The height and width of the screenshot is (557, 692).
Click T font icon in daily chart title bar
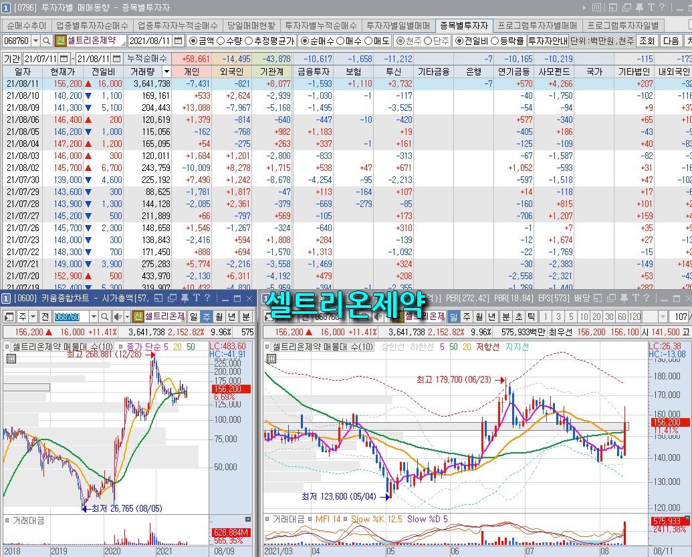point(636,299)
